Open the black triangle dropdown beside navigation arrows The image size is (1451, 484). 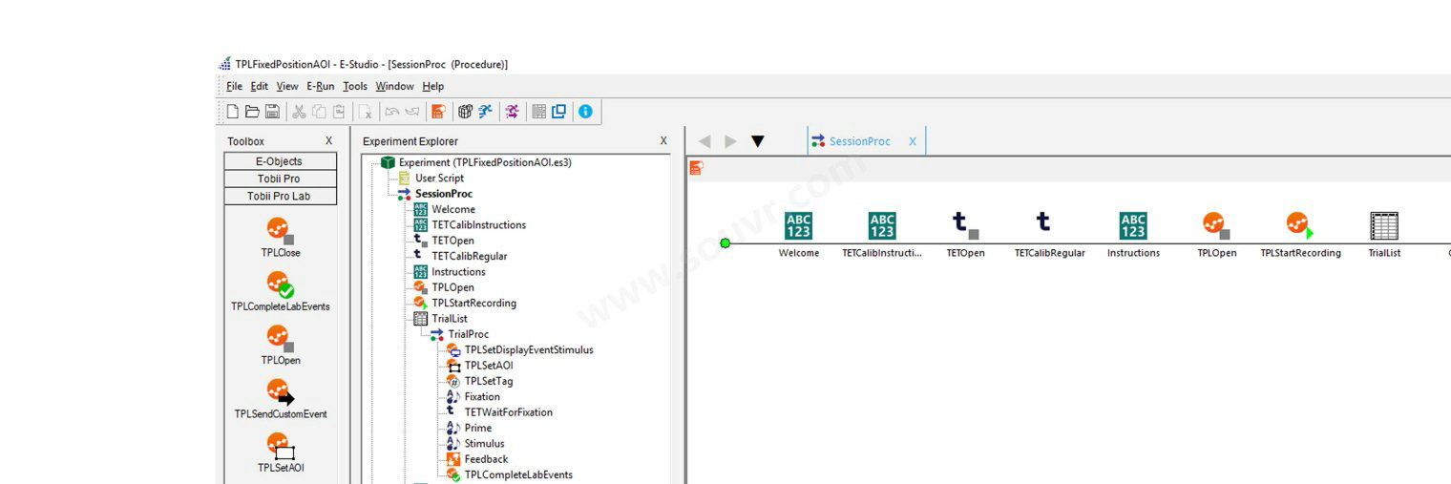pyautogui.click(x=757, y=141)
